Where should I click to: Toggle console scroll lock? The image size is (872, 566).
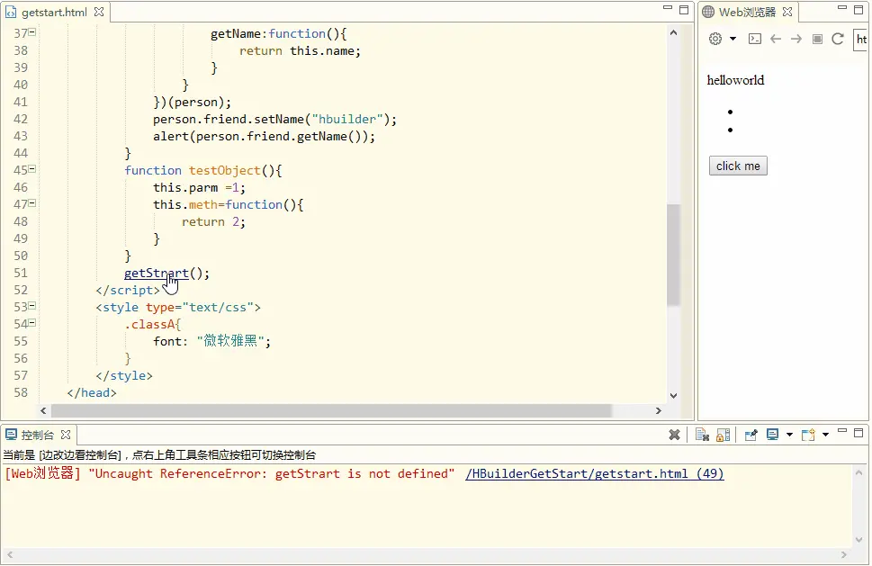pos(723,435)
